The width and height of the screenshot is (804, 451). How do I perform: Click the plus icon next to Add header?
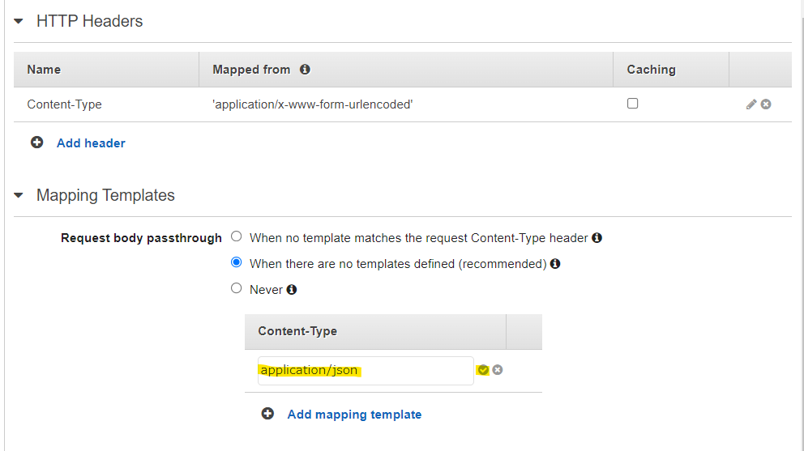(36, 143)
